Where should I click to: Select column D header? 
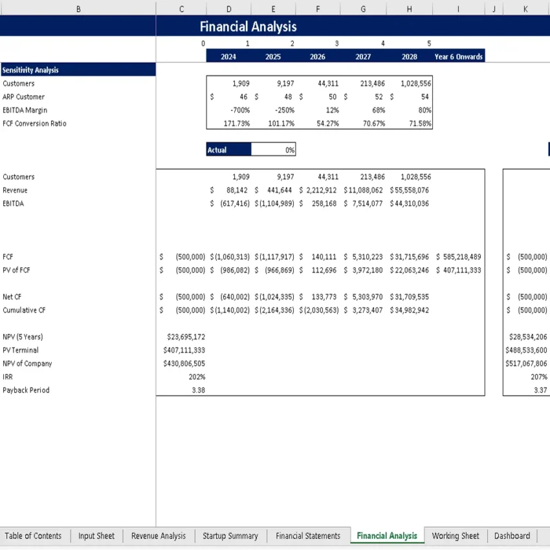228,8
